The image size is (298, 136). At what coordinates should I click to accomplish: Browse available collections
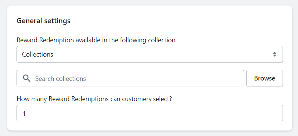click(x=265, y=78)
